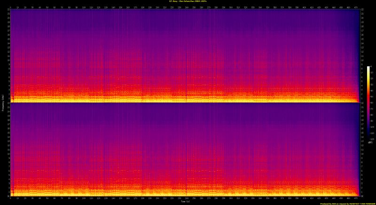Click the -120 value on the dBFS scale
The width and height of the screenshot is (376, 205).
373,139
